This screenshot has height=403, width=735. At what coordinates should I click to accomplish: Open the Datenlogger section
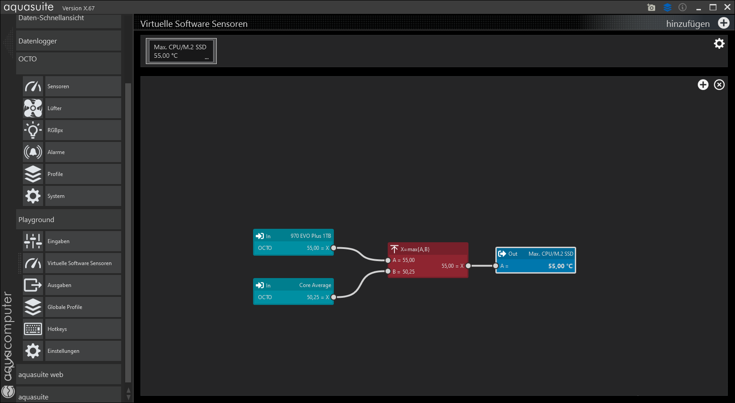[x=68, y=41]
